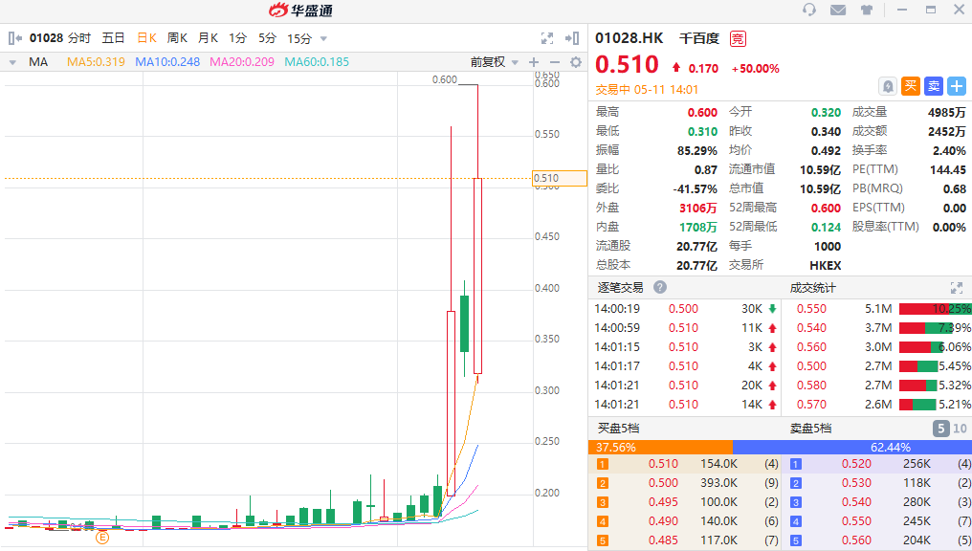The image size is (972, 551).
Task: Switch to 10-level order book depth
Action: 960,429
